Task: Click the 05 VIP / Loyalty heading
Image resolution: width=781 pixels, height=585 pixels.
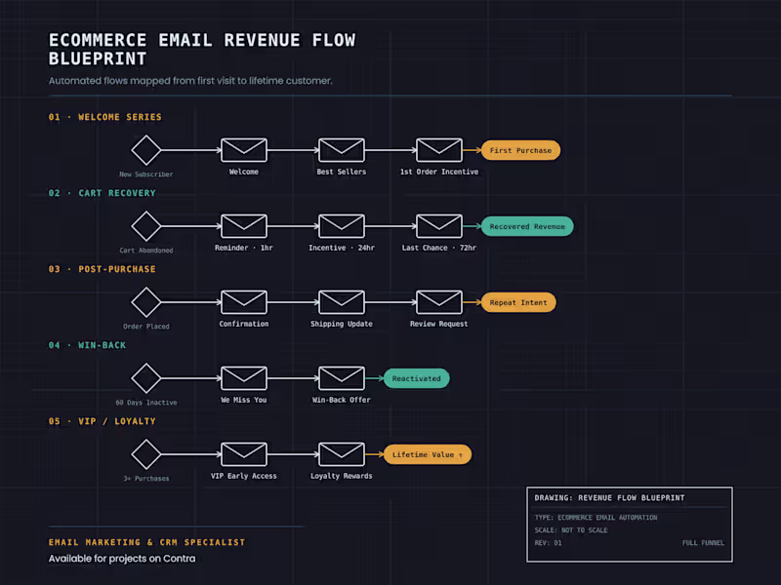Action: 103,421
